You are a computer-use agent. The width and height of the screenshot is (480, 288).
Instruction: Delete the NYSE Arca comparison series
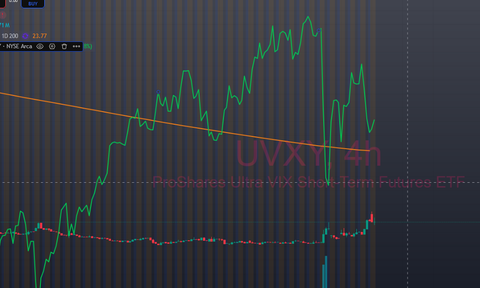(64, 46)
